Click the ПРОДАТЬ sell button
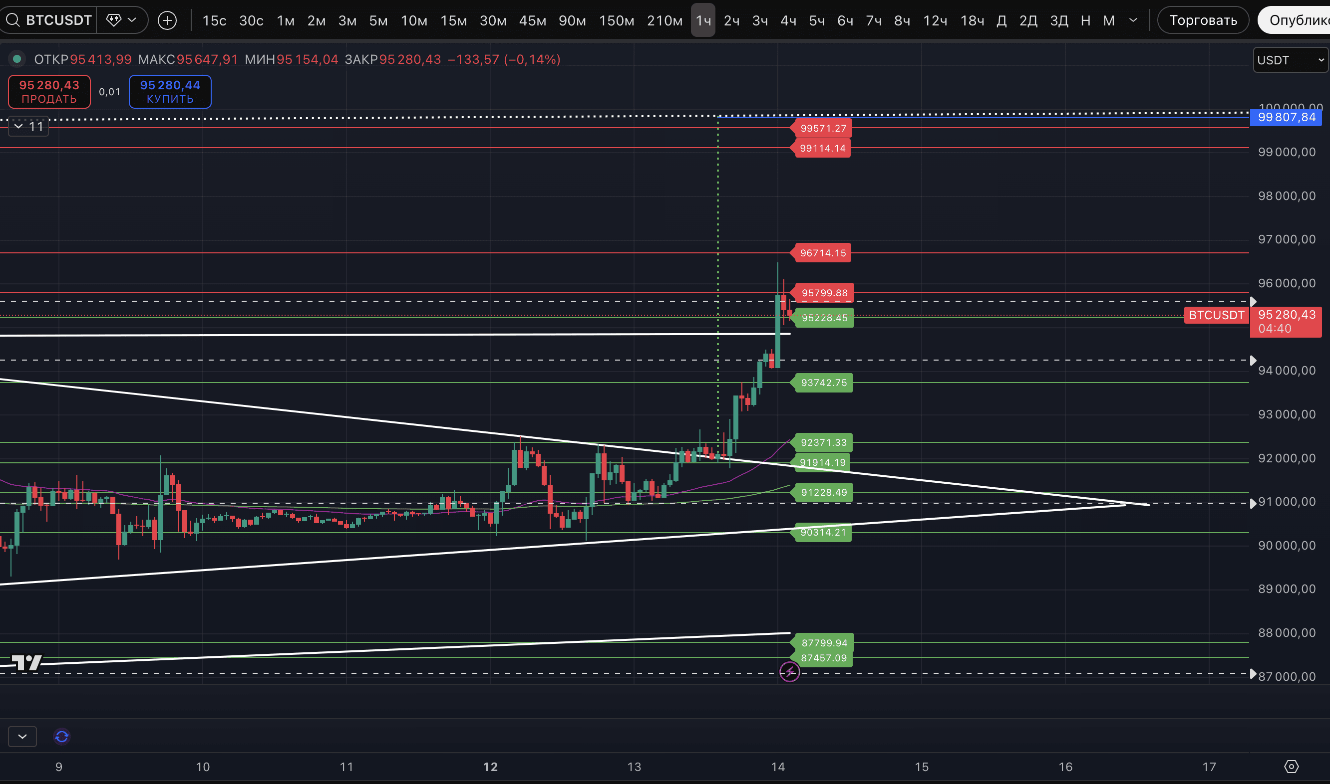The height and width of the screenshot is (784, 1330). (49, 92)
